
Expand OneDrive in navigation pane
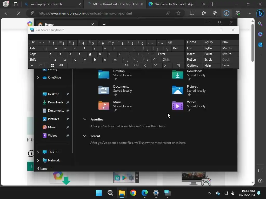(x=38, y=77)
